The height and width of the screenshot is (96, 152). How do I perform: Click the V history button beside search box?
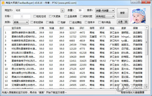point(63,11)
